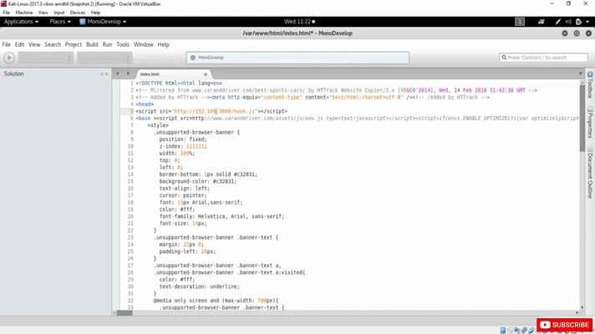Close the index.html tab via its dot button
This screenshot has width=595, height=334.
tap(206, 74)
